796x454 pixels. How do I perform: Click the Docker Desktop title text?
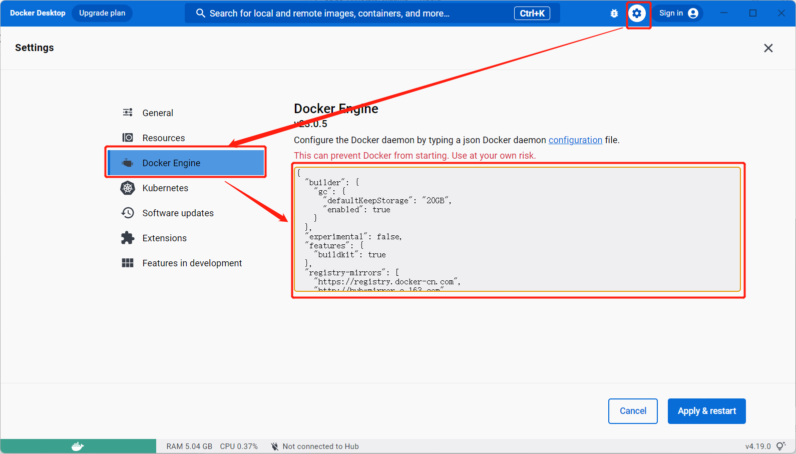(38, 13)
